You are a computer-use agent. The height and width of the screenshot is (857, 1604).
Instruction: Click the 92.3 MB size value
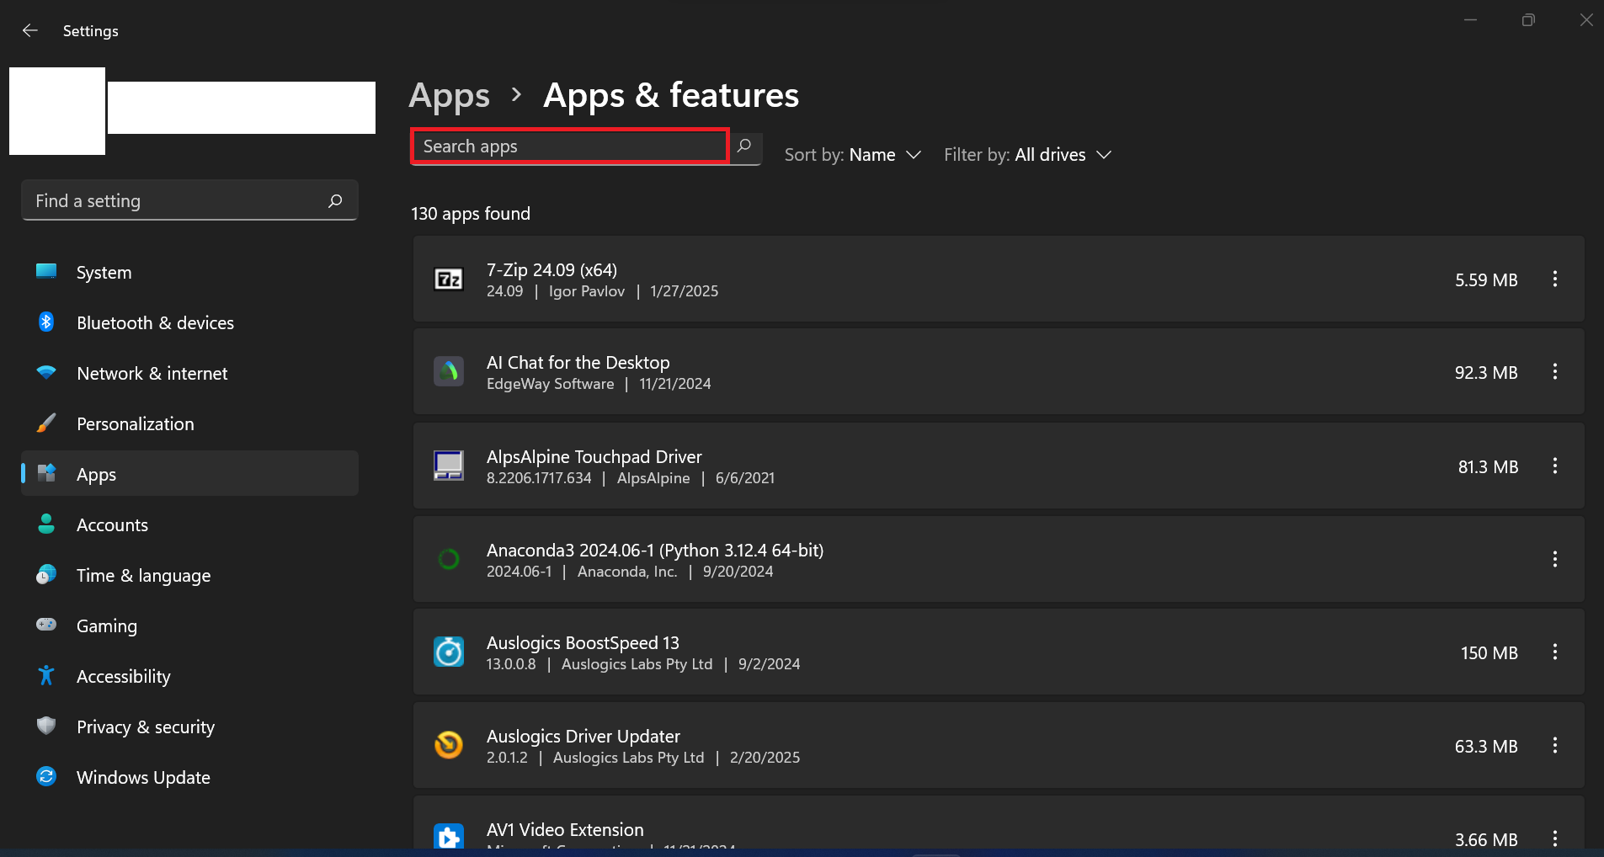pos(1486,372)
